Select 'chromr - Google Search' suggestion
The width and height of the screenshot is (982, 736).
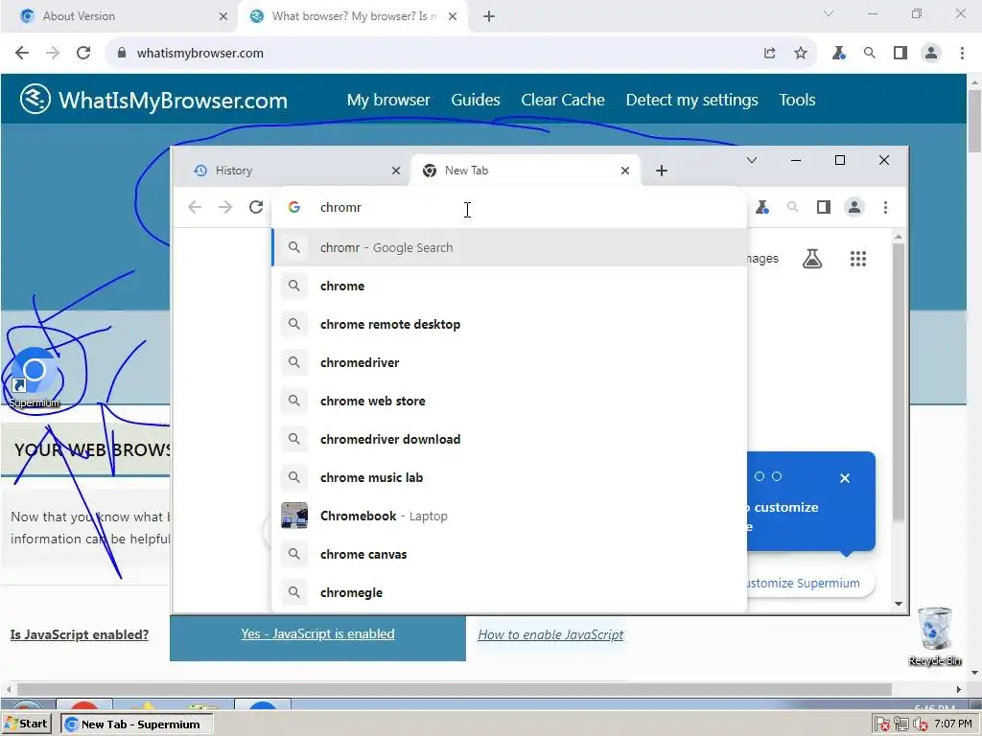[x=510, y=248]
